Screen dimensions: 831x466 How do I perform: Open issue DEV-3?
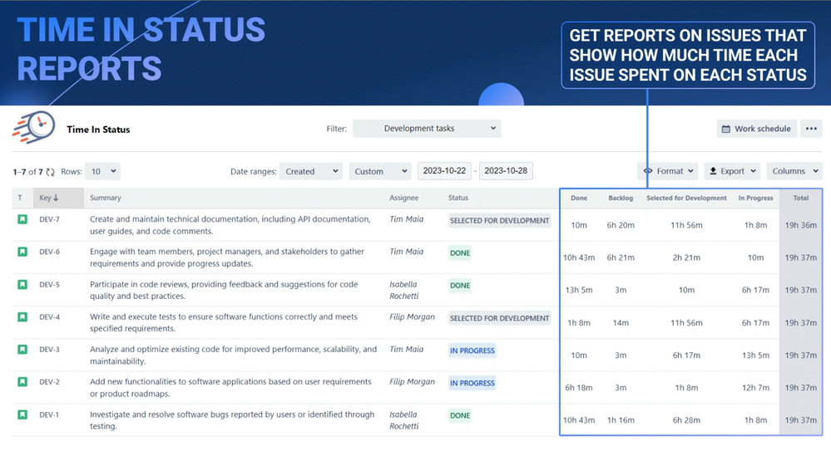coord(49,350)
